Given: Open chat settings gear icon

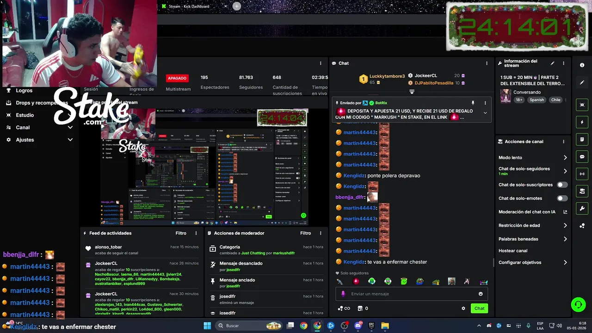Looking at the screenshot, I should click(x=463, y=308).
